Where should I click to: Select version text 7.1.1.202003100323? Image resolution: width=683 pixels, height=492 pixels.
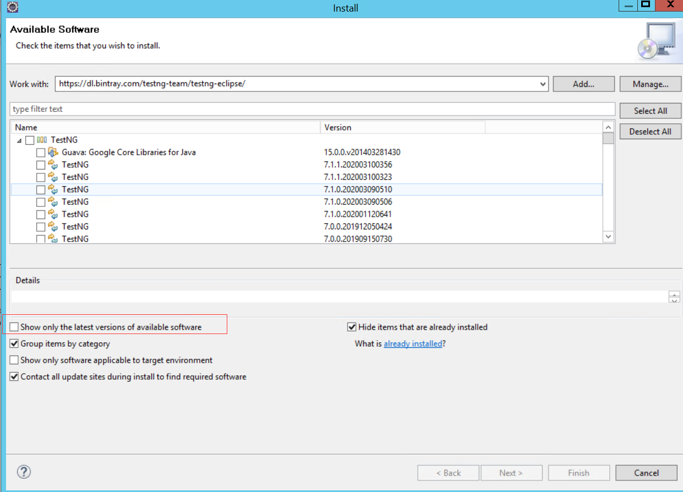pos(358,177)
